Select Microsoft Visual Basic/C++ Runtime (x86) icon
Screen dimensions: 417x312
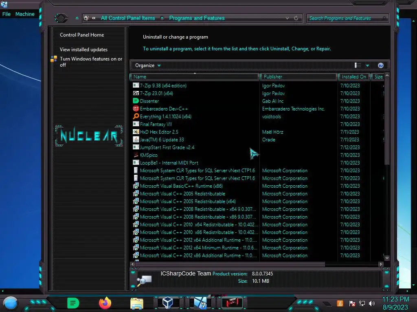click(136, 186)
